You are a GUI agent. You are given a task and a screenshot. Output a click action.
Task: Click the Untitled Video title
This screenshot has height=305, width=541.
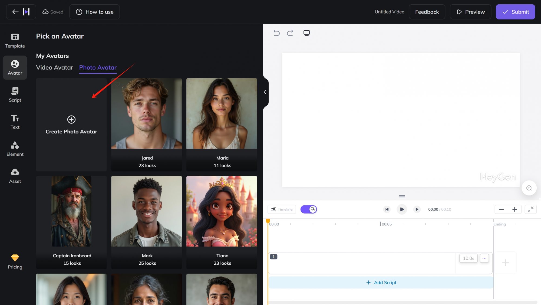click(389, 12)
